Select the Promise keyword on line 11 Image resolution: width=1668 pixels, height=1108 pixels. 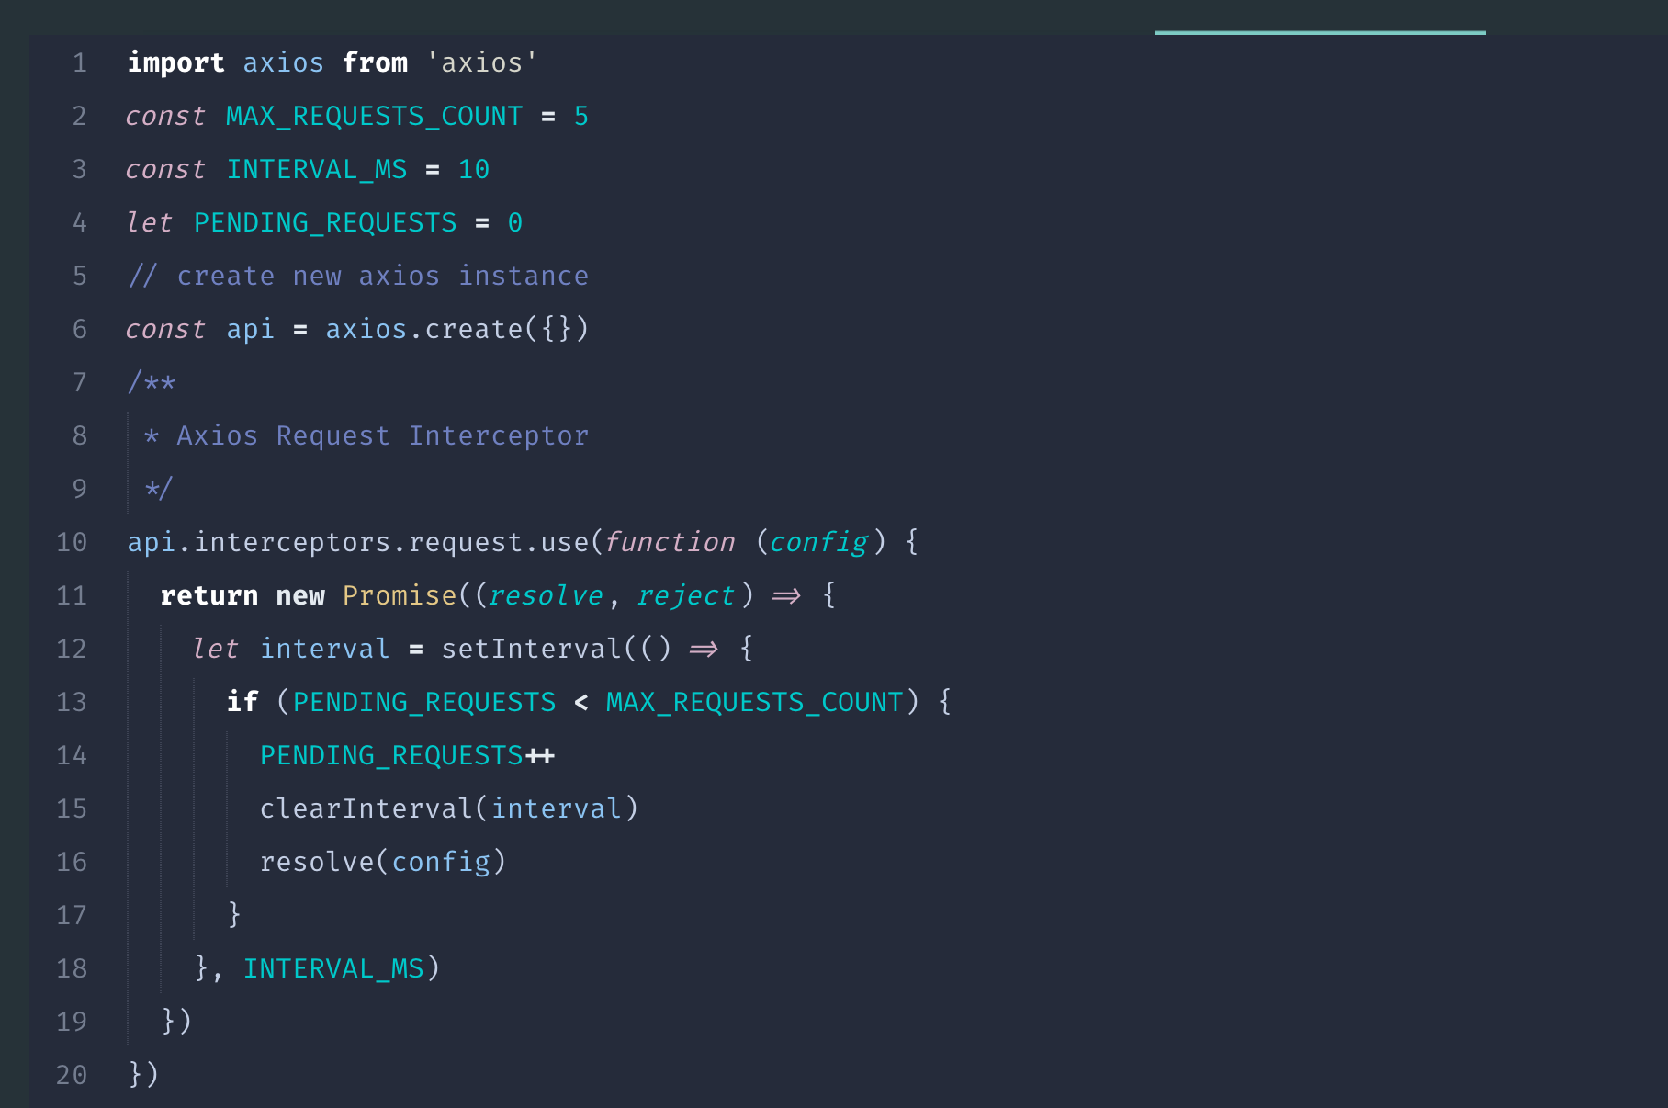[x=399, y=595]
